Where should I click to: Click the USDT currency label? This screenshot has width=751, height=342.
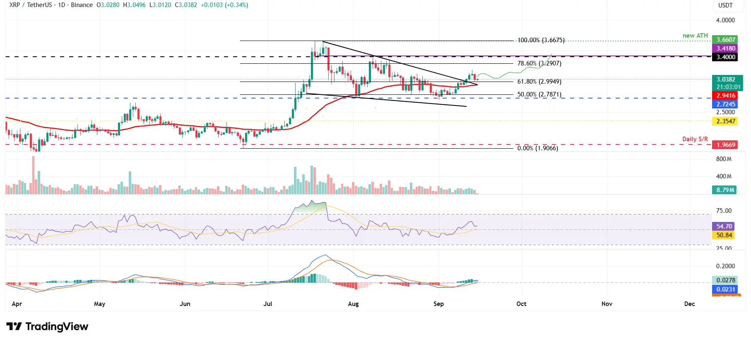(725, 5)
